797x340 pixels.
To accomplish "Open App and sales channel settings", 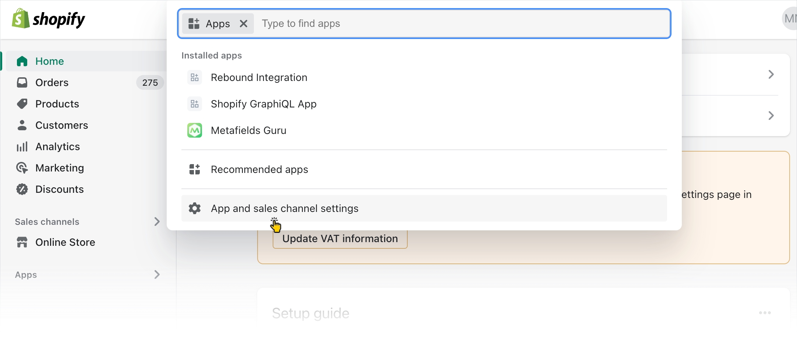I will click(x=284, y=208).
